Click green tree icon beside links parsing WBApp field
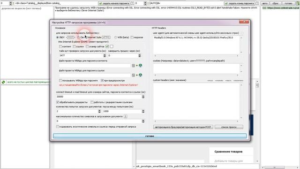 click(x=140, y=75)
